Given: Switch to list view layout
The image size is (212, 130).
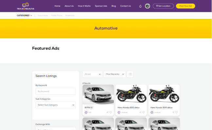Looking at the screenshot, I should (x=130, y=74).
